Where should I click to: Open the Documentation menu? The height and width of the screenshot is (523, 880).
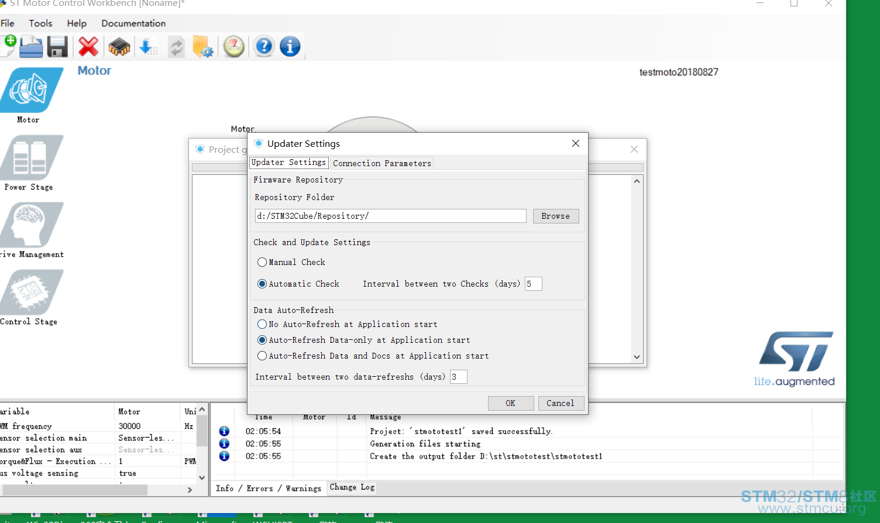click(133, 23)
